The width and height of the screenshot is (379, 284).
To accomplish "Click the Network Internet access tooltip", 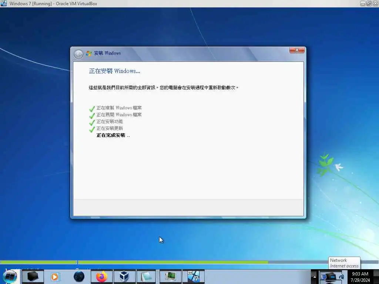I will pyautogui.click(x=344, y=263).
